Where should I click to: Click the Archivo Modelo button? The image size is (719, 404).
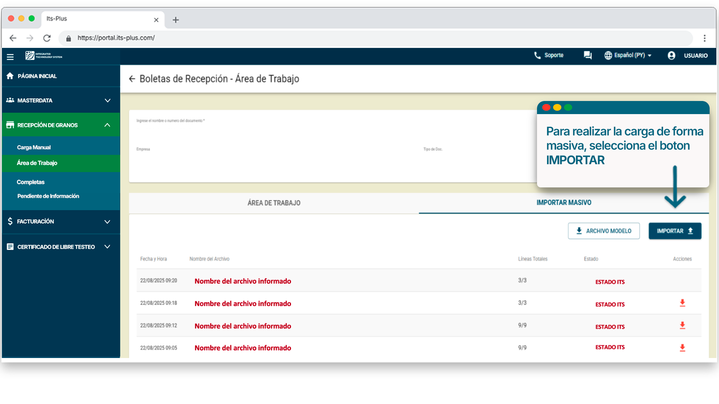tap(604, 231)
